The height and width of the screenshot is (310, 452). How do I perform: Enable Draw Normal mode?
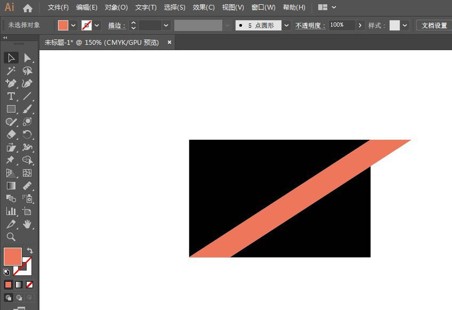coord(9,298)
